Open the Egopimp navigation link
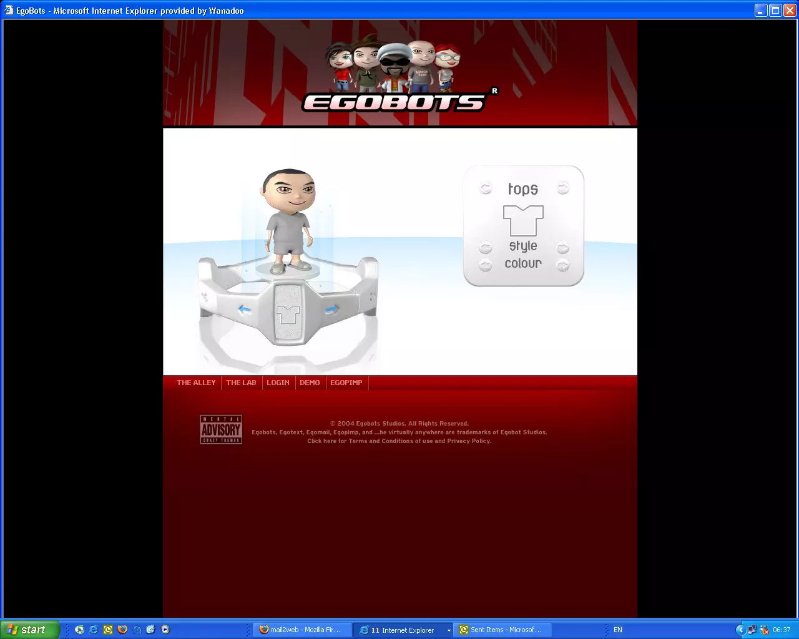The height and width of the screenshot is (639, 799). pyautogui.click(x=346, y=383)
